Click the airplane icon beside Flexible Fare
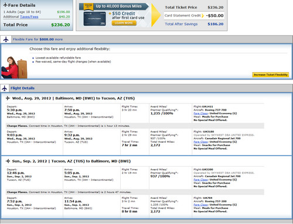 pyautogui.click(x=6, y=39)
